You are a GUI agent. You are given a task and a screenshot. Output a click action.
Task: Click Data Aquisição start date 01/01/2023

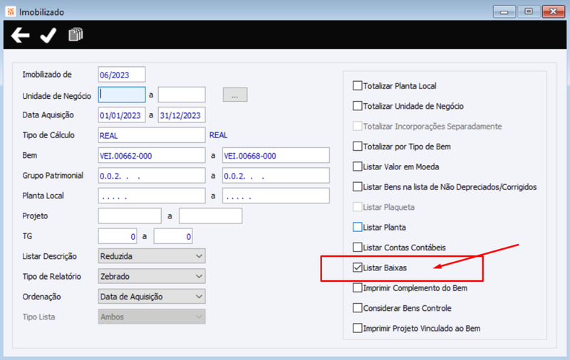tap(122, 115)
